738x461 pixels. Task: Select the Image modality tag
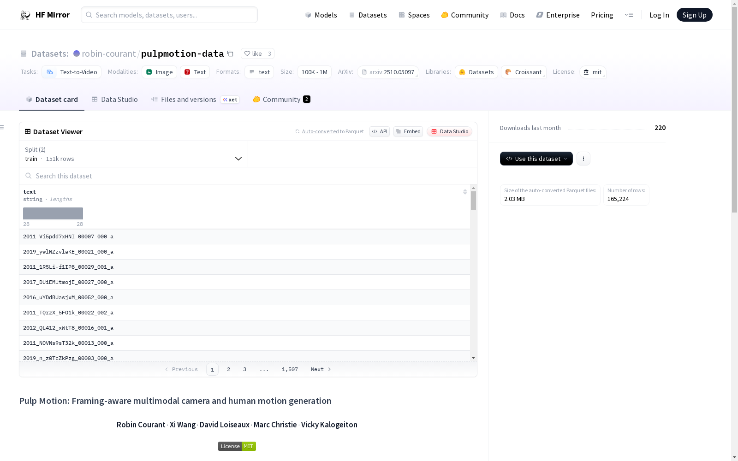pyautogui.click(x=160, y=72)
